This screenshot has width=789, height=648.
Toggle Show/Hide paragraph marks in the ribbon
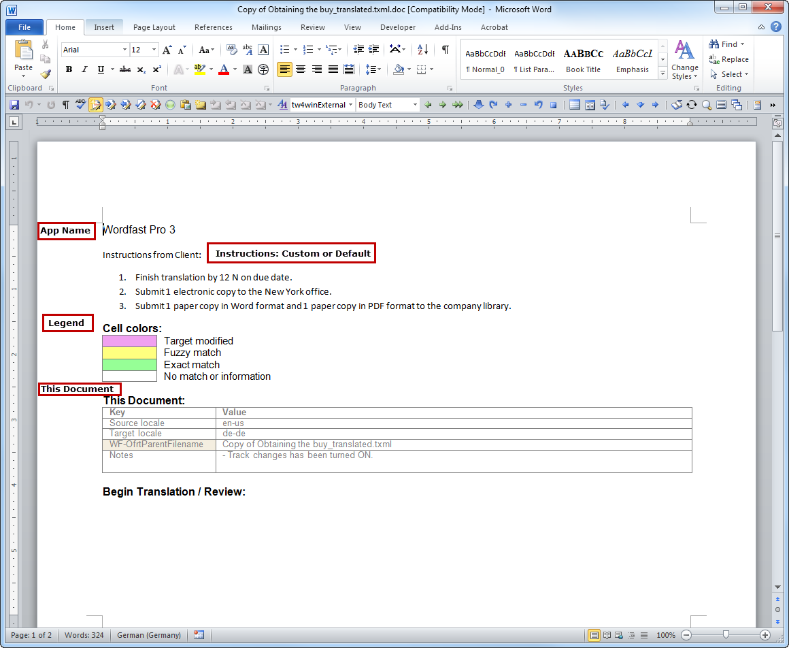446,49
